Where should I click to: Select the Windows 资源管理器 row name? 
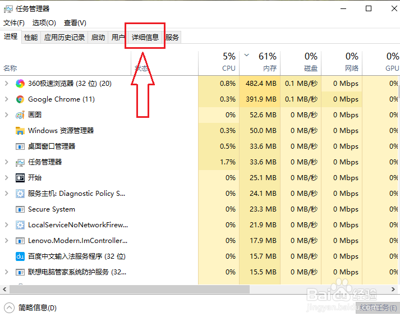(61, 131)
